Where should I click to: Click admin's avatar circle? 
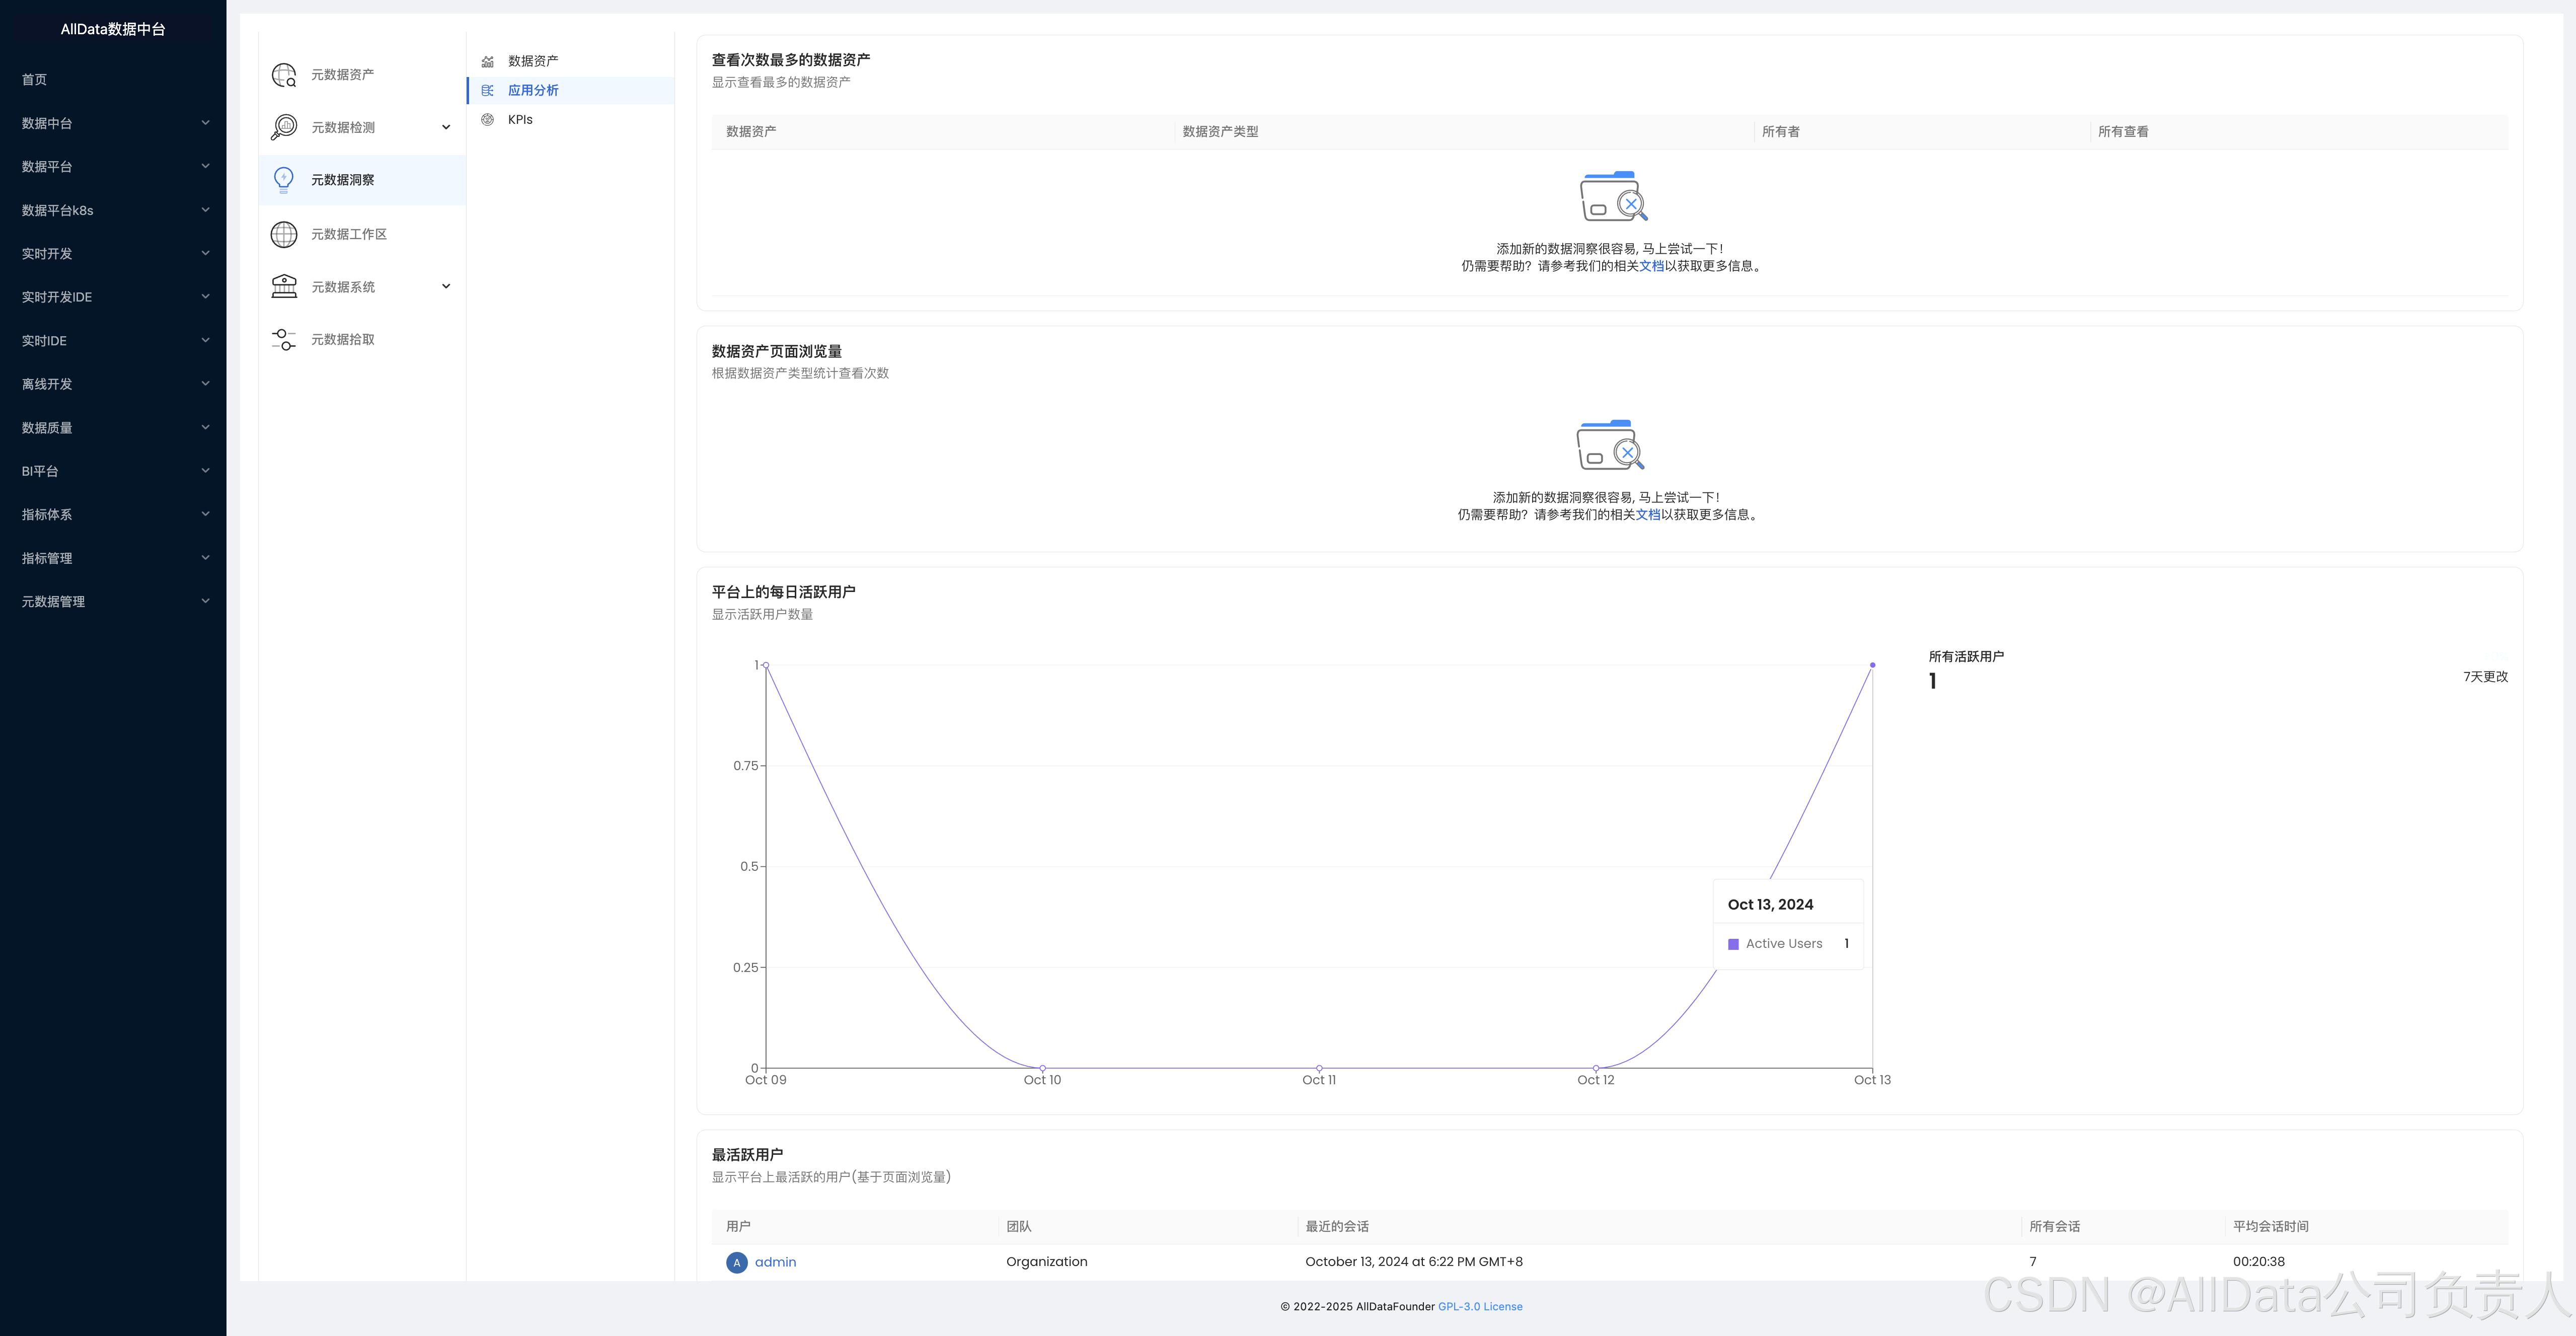pyautogui.click(x=736, y=1262)
